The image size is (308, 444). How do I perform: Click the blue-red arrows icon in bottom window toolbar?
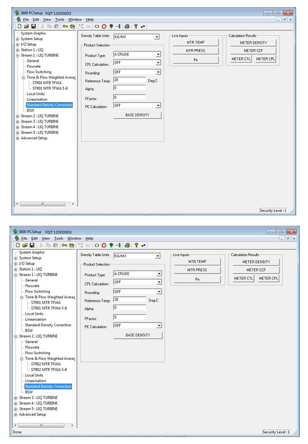[144, 245]
